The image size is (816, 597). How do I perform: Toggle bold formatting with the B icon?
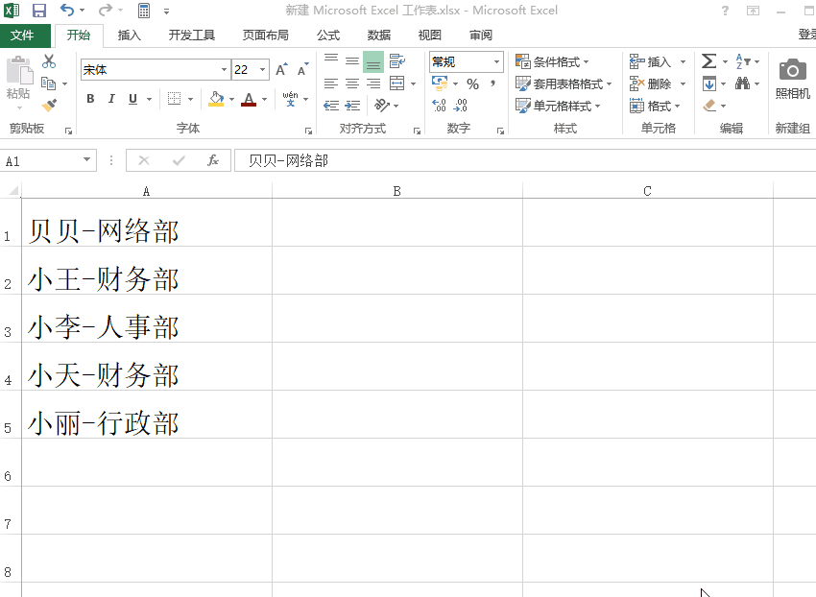pyautogui.click(x=90, y=99)
